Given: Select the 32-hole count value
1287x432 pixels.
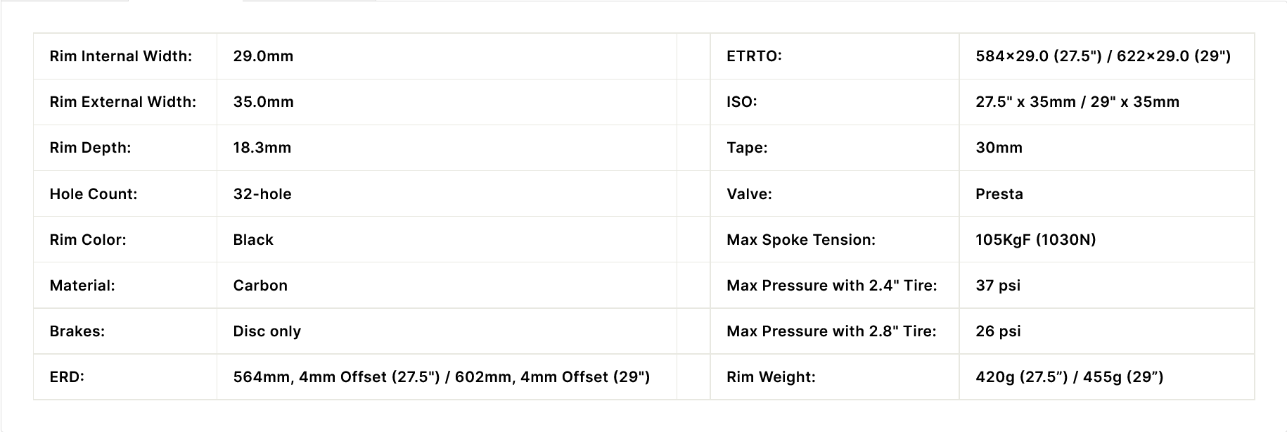Looking at the screenshot, I should pos(262,194).
